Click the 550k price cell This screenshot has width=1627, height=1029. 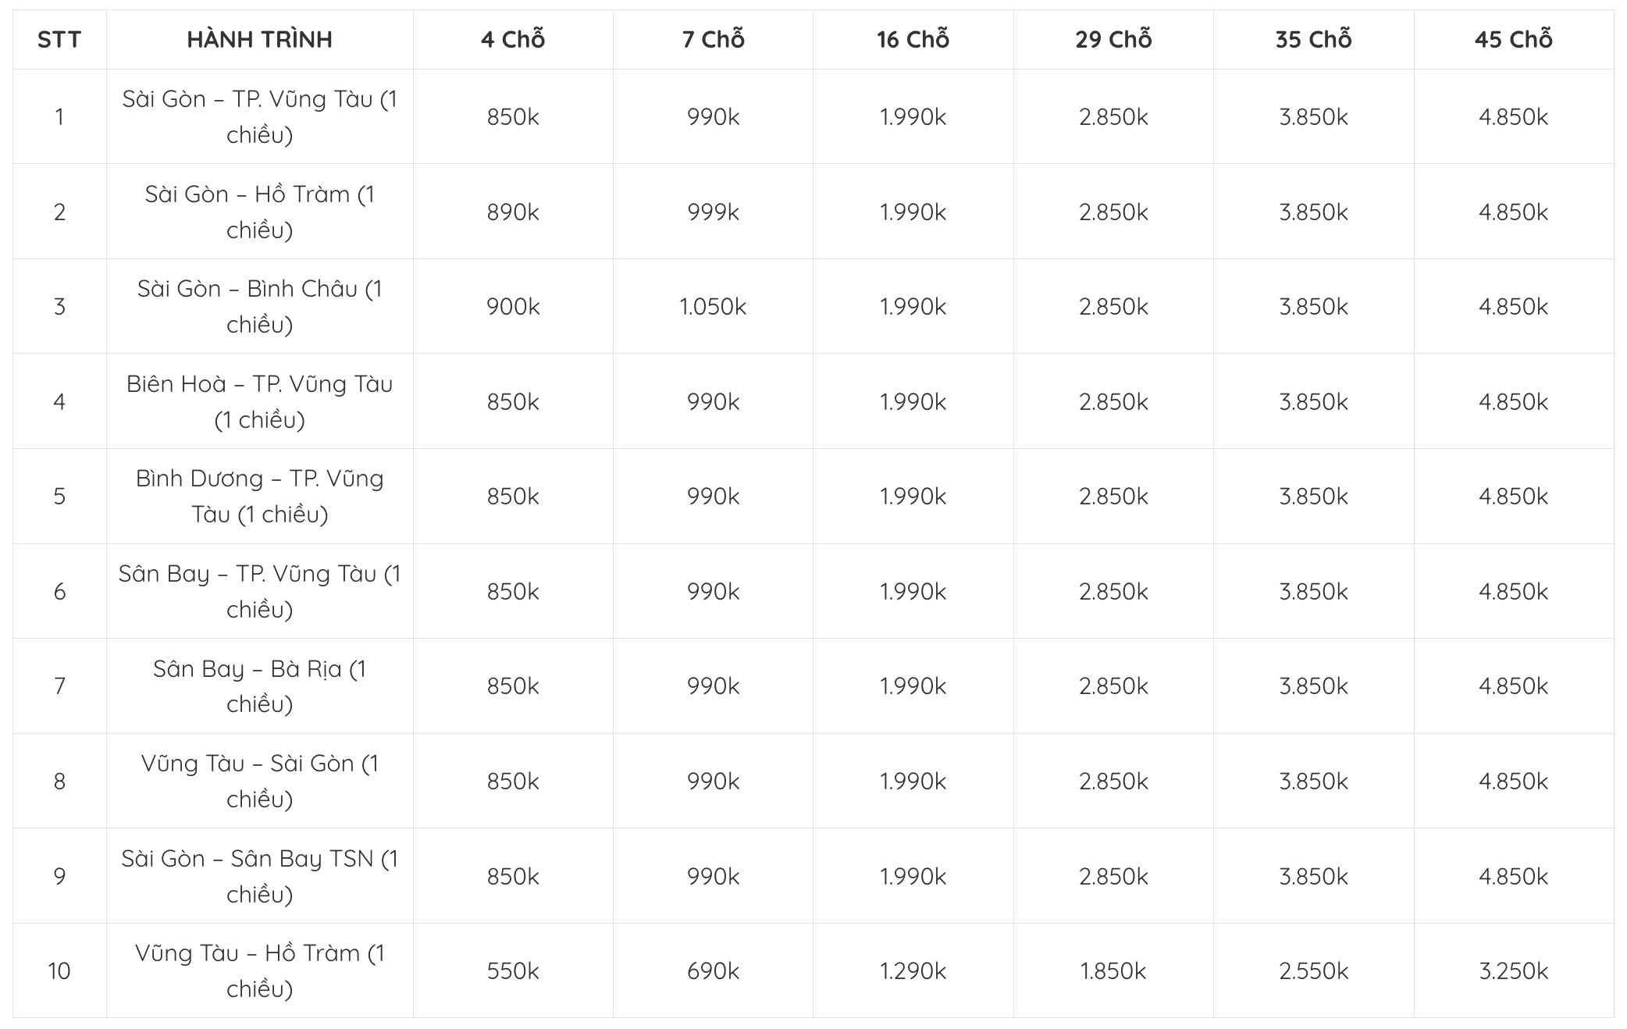pyautogui.click(x=513, y=971)
